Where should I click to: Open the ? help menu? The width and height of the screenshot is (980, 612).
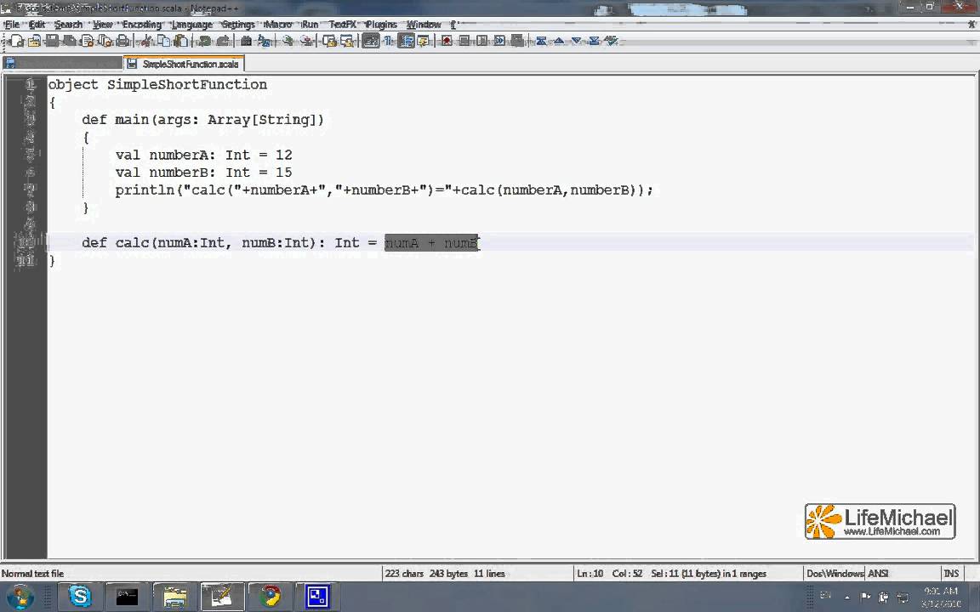click(x=453, y=25)
